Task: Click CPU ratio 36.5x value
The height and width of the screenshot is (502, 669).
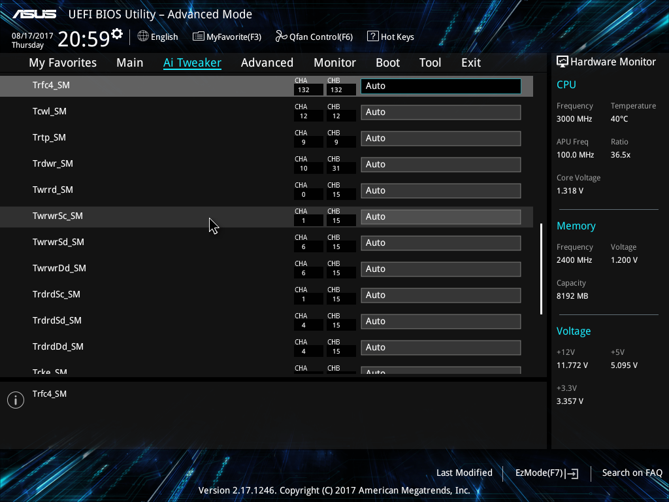Action: point(621,155)
